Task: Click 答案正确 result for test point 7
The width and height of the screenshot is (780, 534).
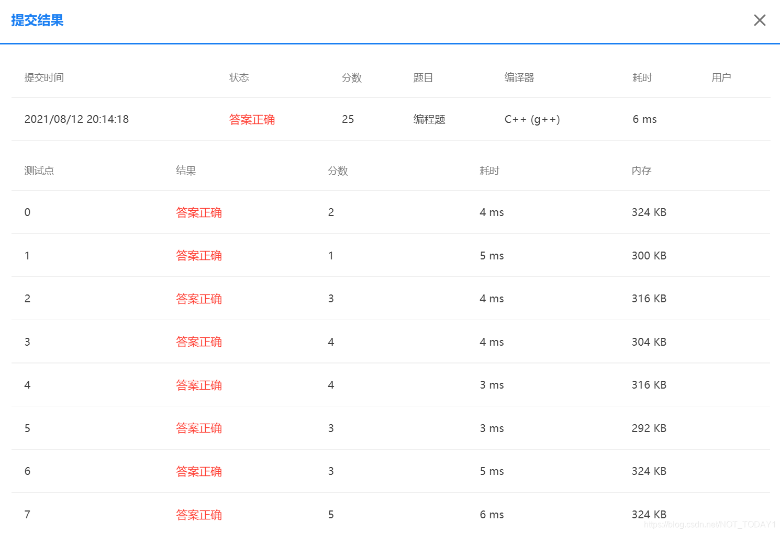Action: pos(199,515)
